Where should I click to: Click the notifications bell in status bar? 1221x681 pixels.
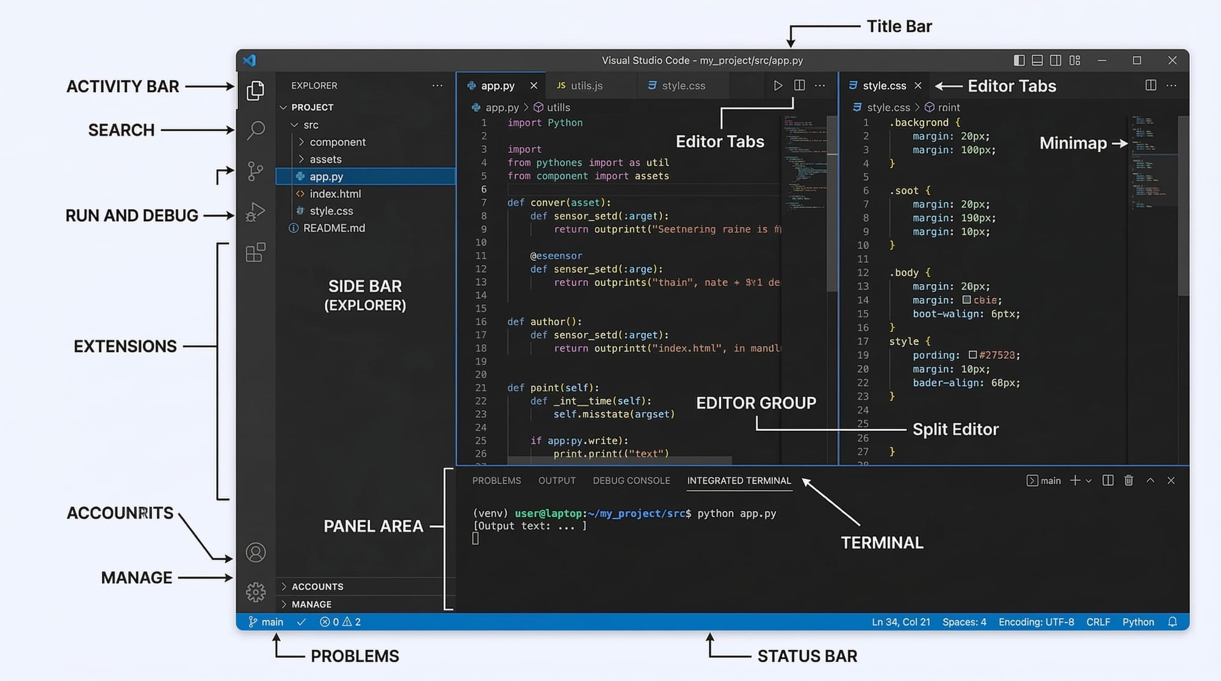1172,622
